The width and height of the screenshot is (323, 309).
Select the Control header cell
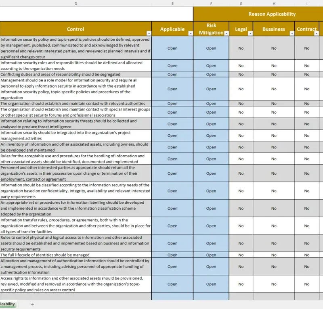coord(76,29)
